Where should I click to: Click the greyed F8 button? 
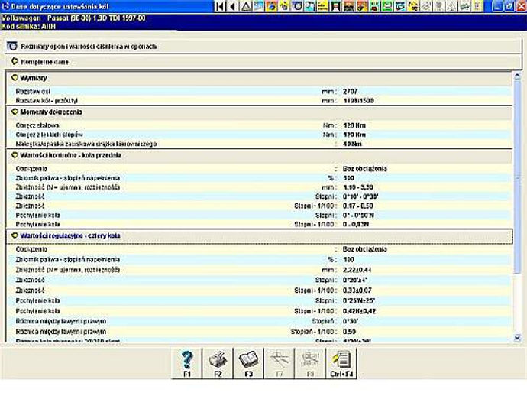pyautogui.click(x=310, y=363)
